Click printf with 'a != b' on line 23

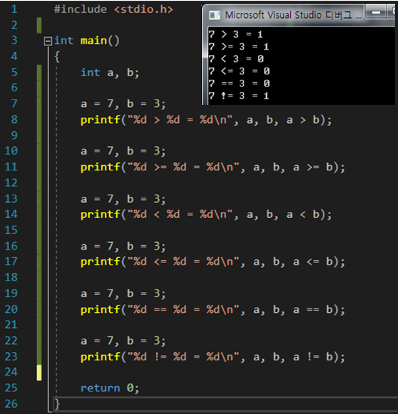pos(213,357)
